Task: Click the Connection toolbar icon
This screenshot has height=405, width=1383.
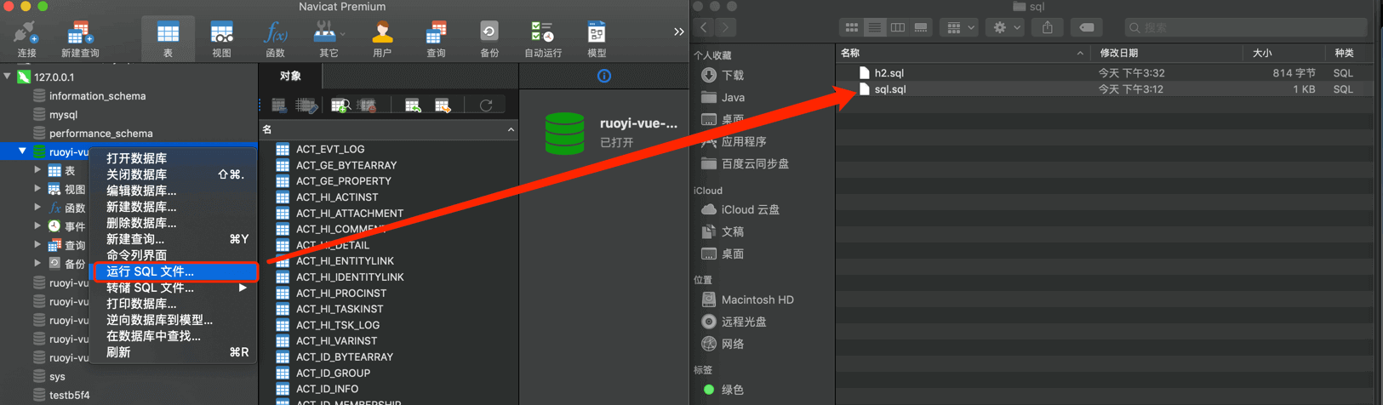Action: [x=26, y=38]
